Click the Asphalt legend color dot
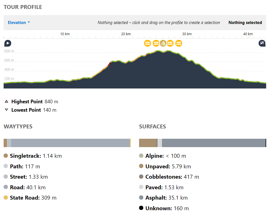The width and height of the screenshot is (267, 213). pyautogui.click(x=141, y=198)
